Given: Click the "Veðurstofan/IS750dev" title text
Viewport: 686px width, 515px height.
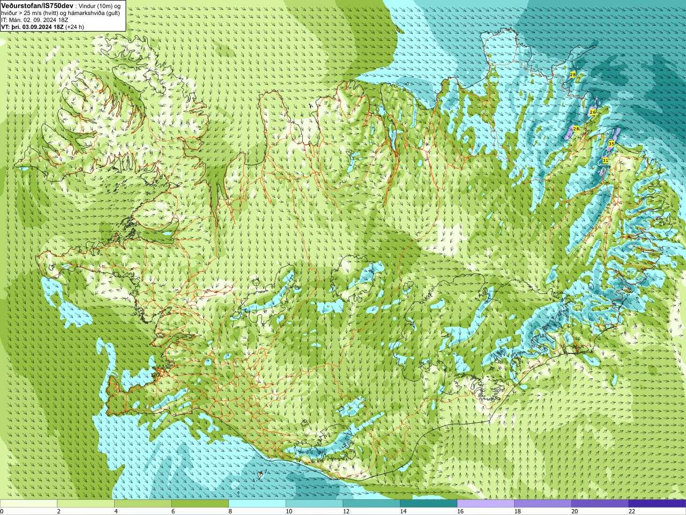Looking at the screenshot, I should tap(38, 6).
